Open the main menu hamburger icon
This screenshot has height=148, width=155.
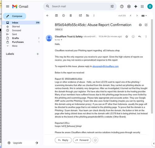[7, 7]
